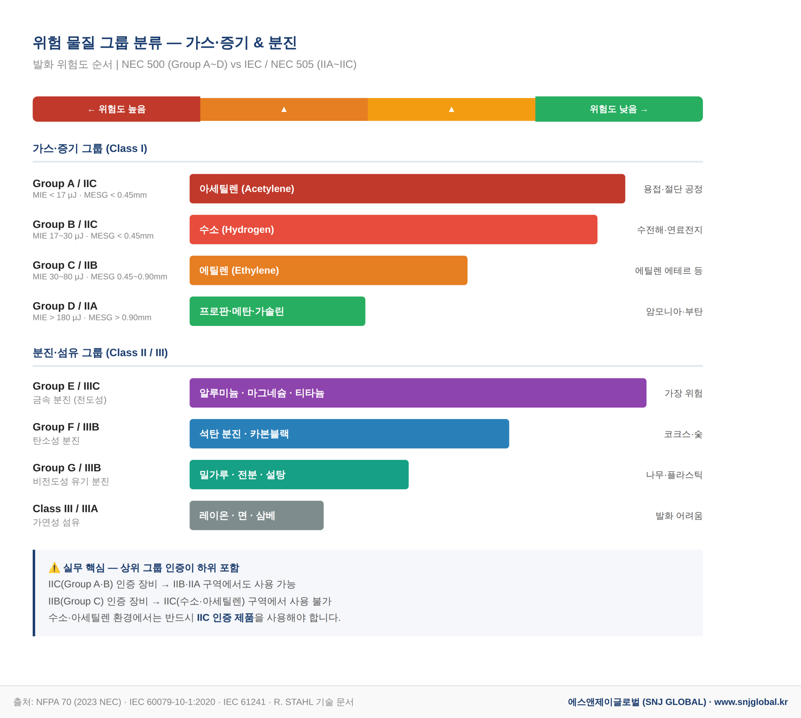Click the warning triangle icon in note box

click(x=54, y=568)
